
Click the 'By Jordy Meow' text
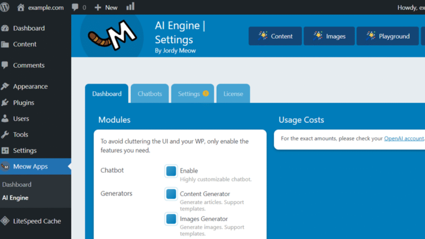175,51
